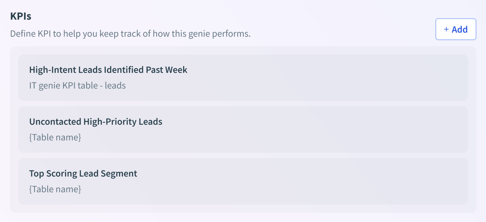Click the 'IT genie KPI table - leads' subtitle
This screenshot has height=222, width=486.
point(77,85)
